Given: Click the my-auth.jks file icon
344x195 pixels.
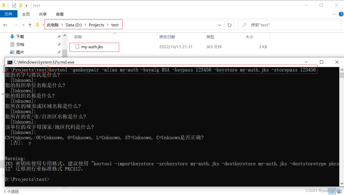Looking at the screenshot, I should pyautogui.click(x=77, y=47).
